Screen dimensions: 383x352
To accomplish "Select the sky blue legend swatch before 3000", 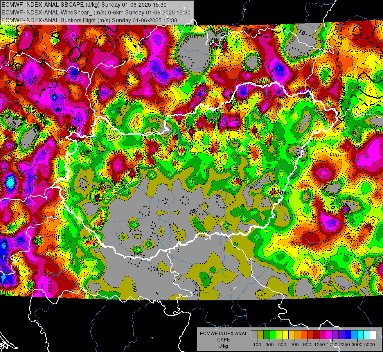I will [x=354, y=335].
